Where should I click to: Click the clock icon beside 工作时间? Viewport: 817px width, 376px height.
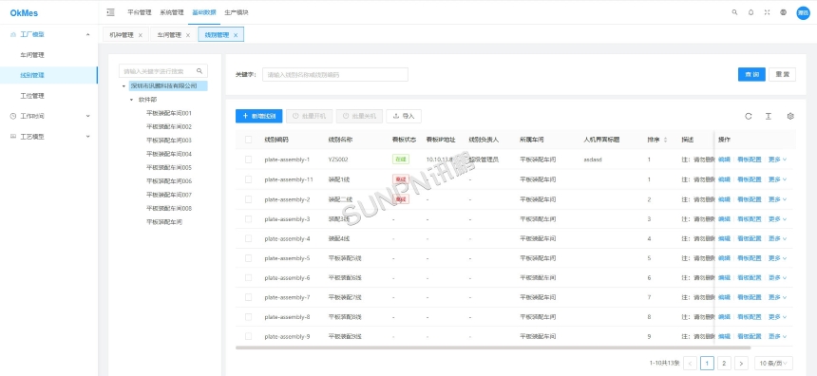coord(13,116)
